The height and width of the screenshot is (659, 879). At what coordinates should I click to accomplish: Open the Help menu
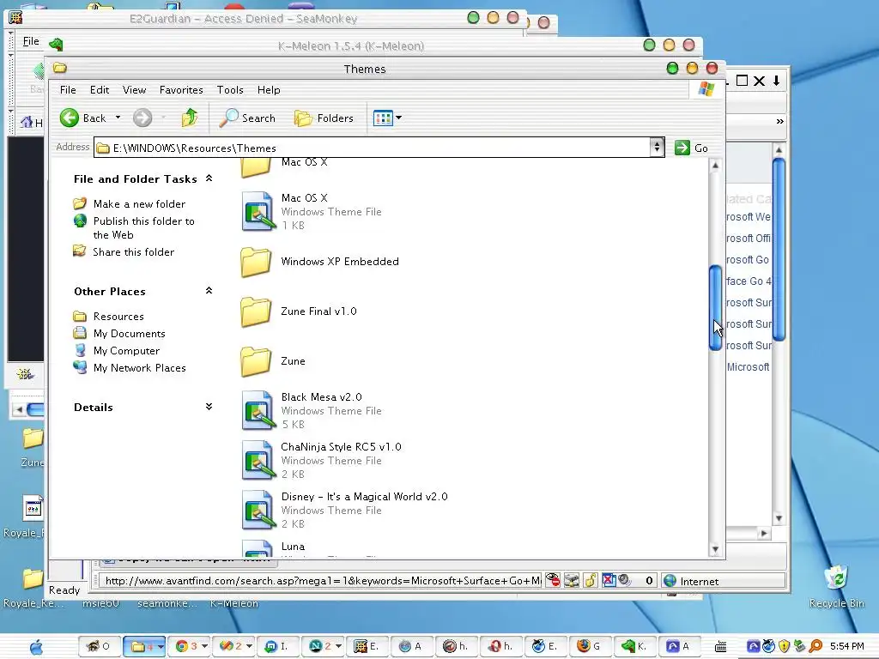(269, 89)
